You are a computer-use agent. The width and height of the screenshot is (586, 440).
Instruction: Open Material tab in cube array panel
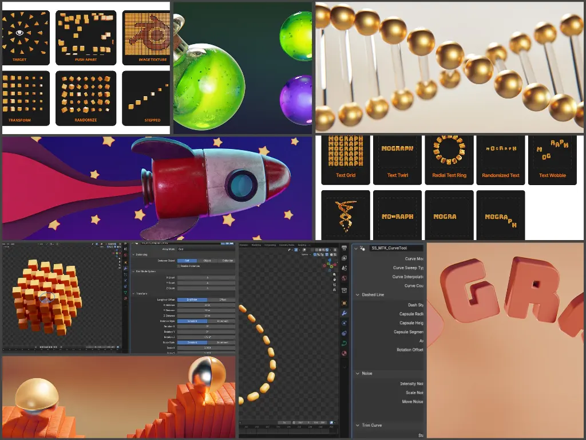pos(125,298)
